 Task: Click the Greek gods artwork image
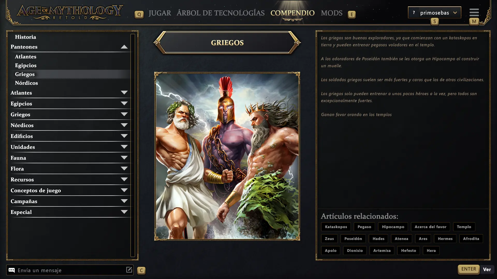pos(227,156)
